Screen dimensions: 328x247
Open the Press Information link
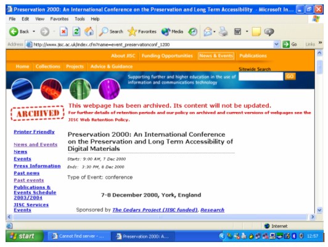point(37,166)
